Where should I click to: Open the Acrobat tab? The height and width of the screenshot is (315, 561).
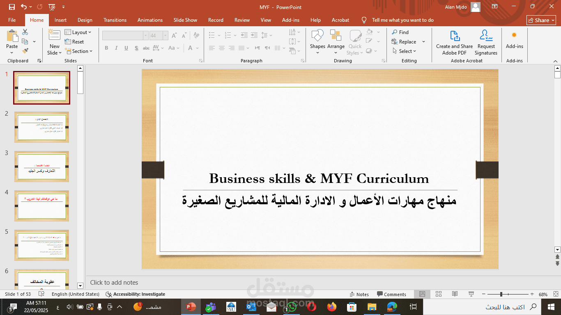click(340, 20)
